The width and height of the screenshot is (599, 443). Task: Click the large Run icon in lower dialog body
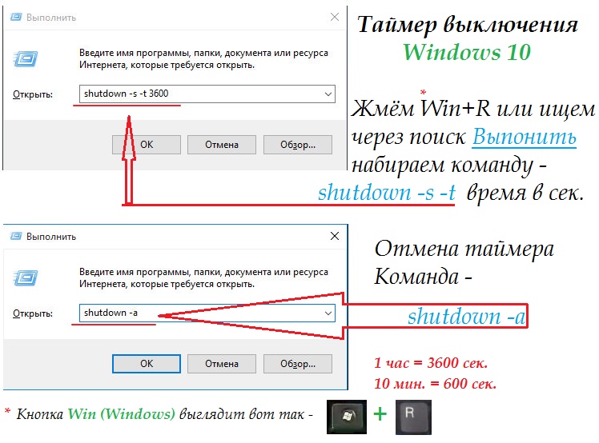coord(25,277)
